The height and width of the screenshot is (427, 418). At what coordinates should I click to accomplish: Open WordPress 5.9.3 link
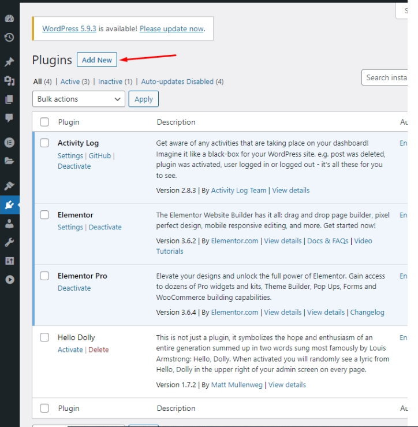coord(69,28)
